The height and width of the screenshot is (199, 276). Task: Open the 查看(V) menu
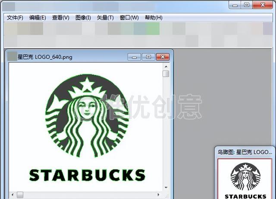click(60, 18)
